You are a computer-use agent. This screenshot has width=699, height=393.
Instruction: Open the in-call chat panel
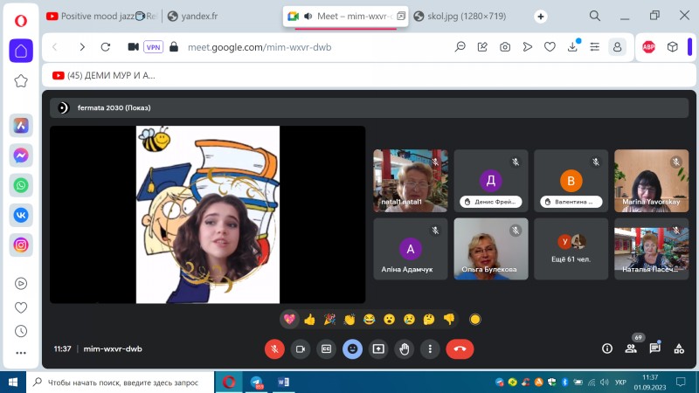point(654,348)
